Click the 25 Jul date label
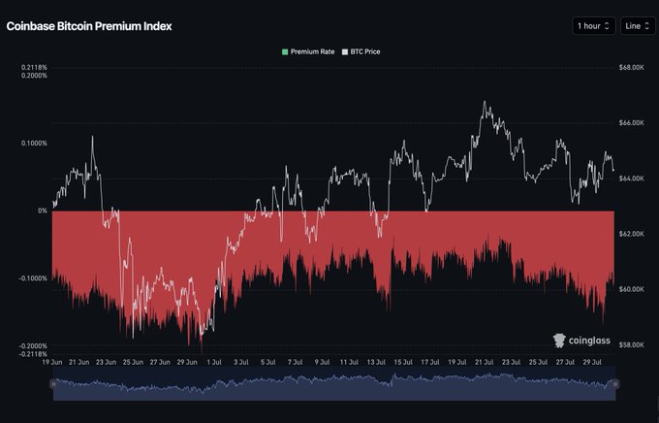The width and height of the screenshot is (659, 423). (x=538, y=363)
